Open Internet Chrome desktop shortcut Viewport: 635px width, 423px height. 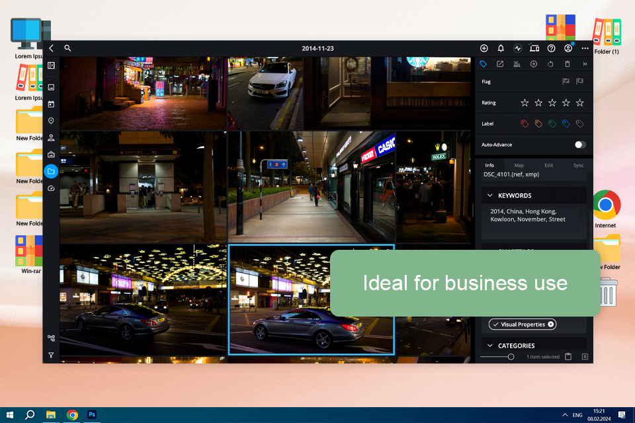coord(605,209)
